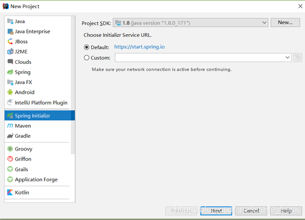This screenshot has width=305, height=220.
Task: Choose the Kotlin project type
Action: coord(39,192)
